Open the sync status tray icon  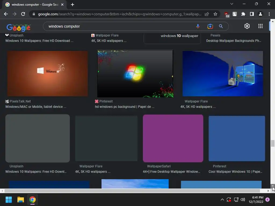point(229,200)
